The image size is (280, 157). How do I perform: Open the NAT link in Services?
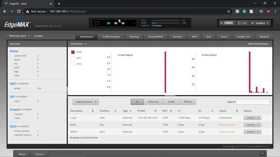point(12,96)
